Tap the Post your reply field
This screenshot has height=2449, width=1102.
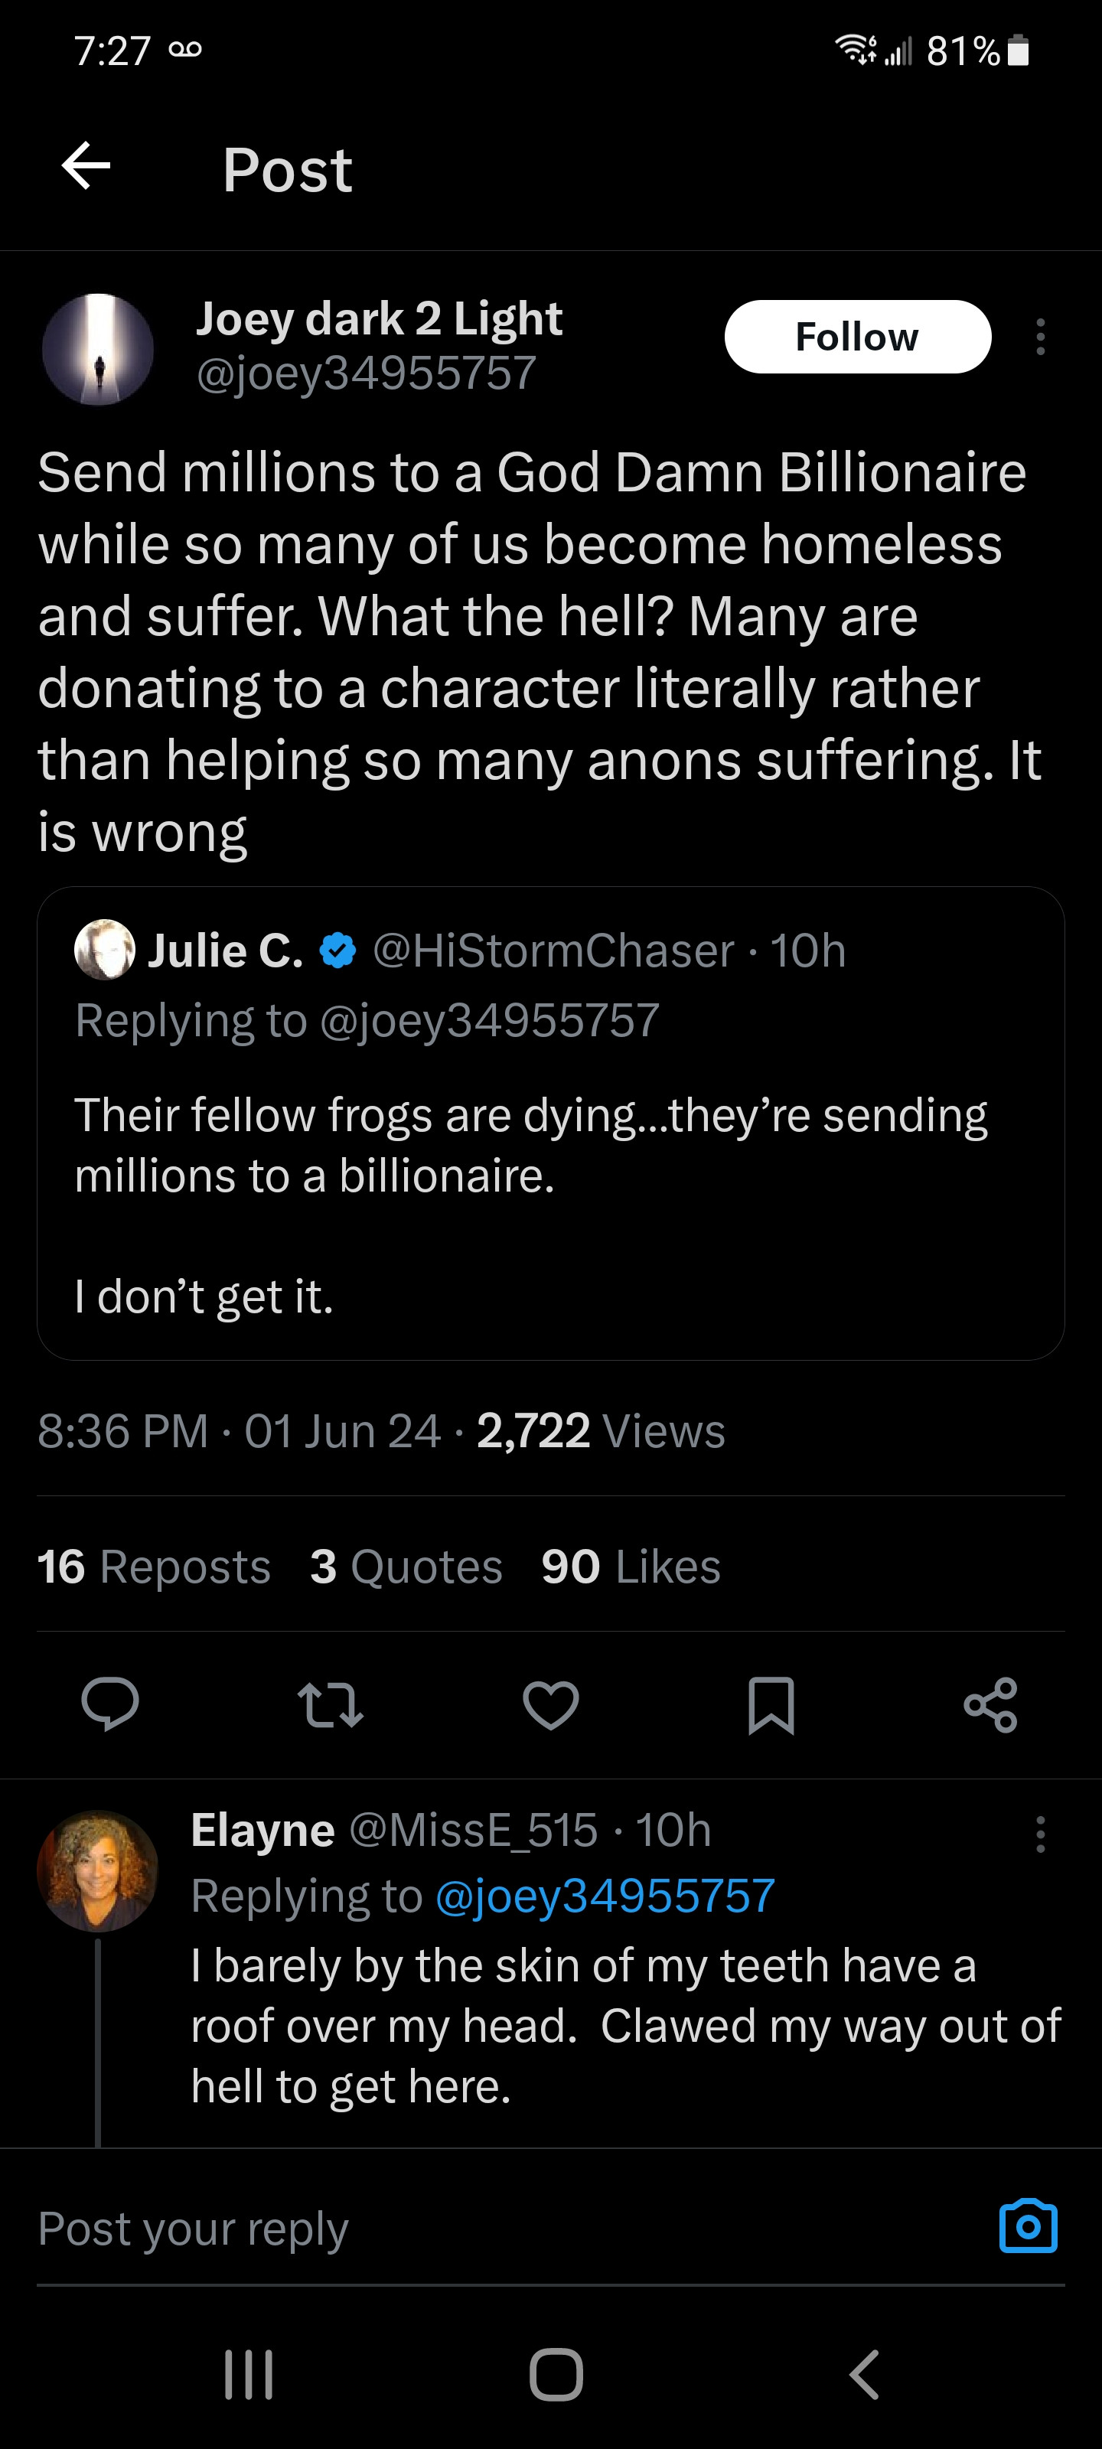tap(475, 2228)
